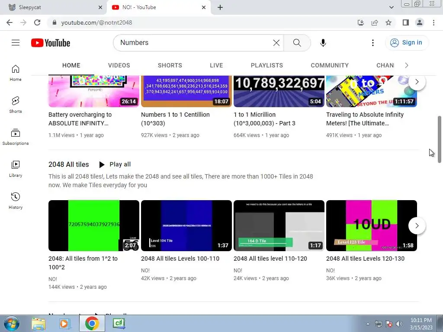Viewport: 443px width, 332px height.
Task: Click the page vertical scrollbar thumb
Action: 440,139
